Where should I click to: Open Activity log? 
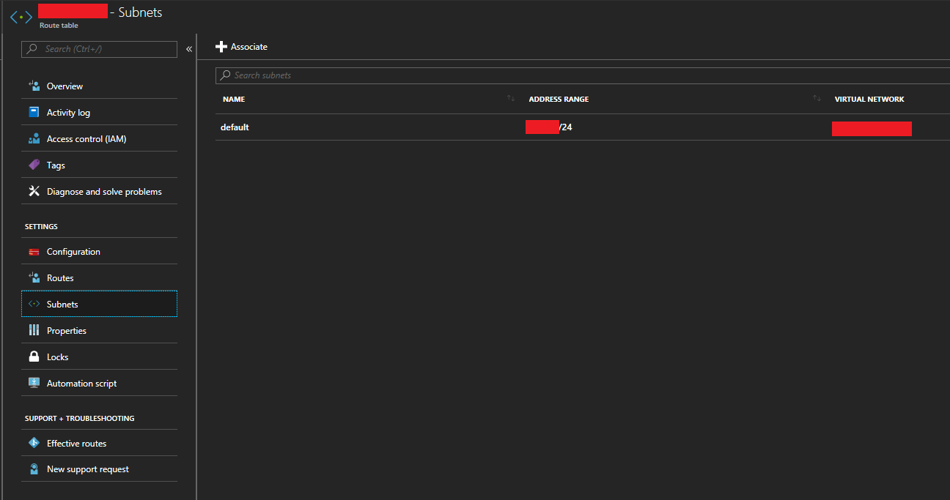(x=99, y=112)
